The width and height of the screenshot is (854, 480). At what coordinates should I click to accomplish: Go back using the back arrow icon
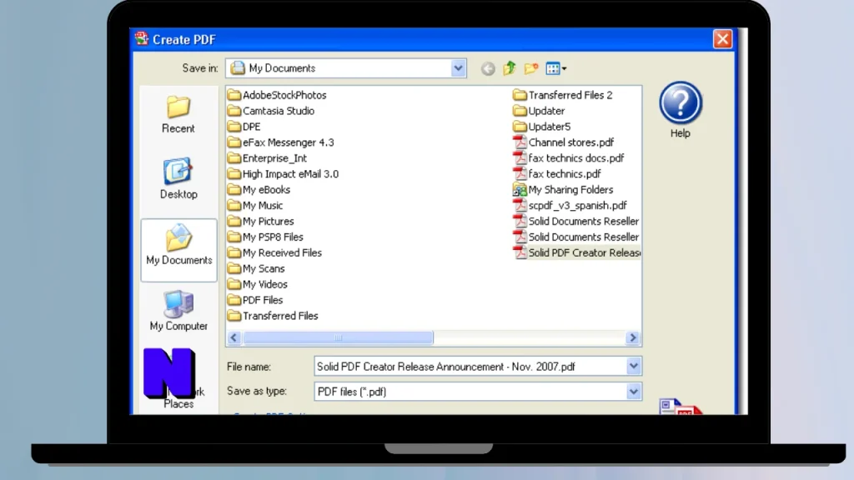488,68
